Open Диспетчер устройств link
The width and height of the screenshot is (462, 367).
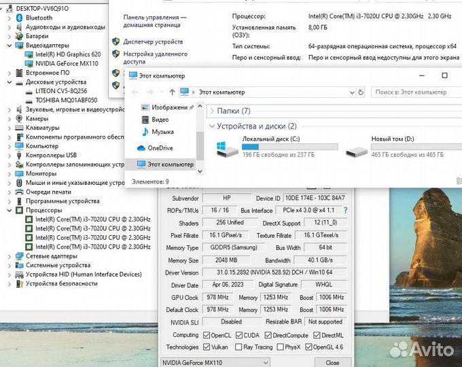click(153, 42)
